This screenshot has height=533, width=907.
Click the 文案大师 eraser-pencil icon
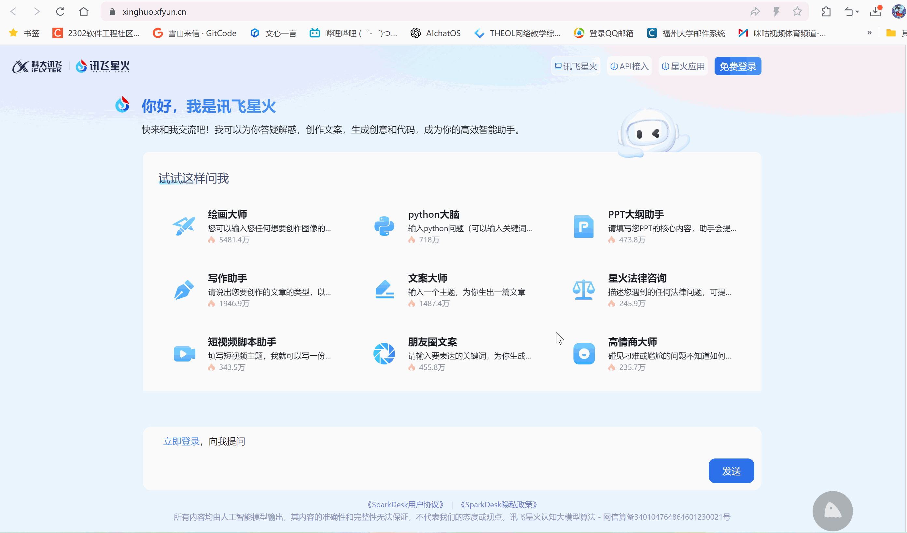(384, 289)
